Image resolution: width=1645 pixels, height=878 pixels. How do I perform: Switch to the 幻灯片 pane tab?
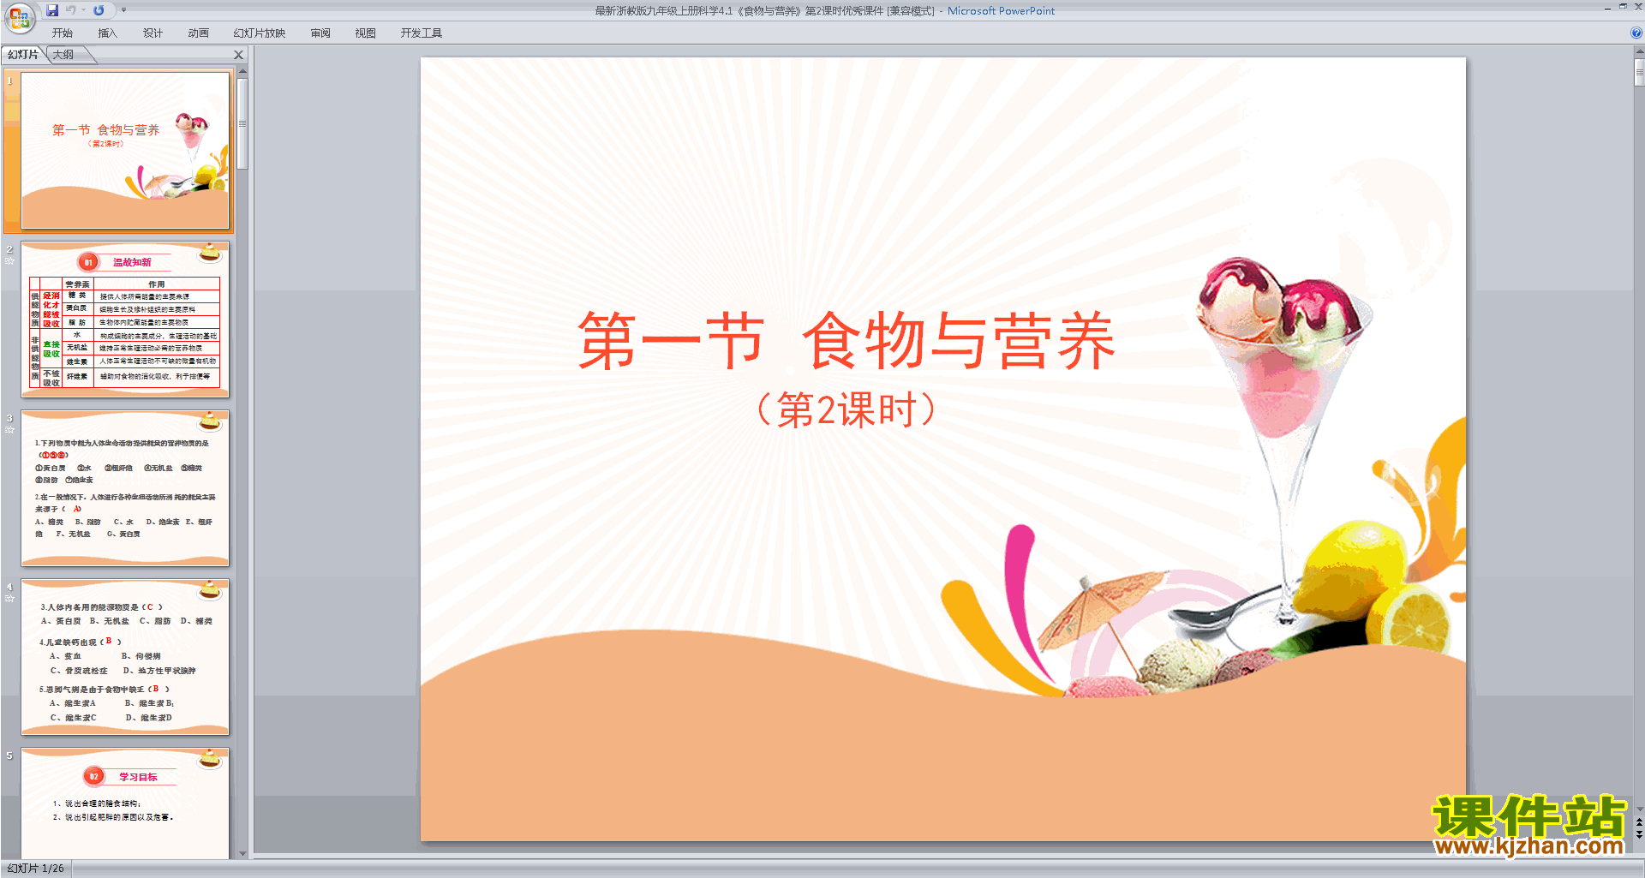[x=23, y=55]
